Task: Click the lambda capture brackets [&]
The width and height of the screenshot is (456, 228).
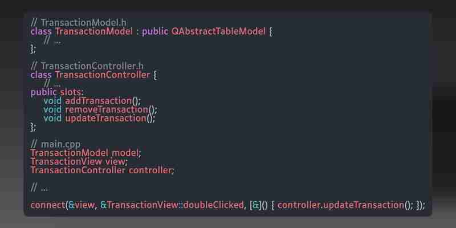Action: pos(255,205)
